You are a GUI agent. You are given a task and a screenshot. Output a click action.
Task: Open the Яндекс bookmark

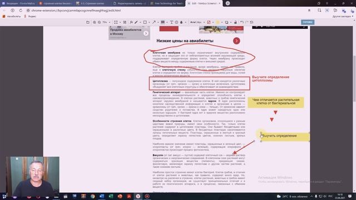(30, 16)
